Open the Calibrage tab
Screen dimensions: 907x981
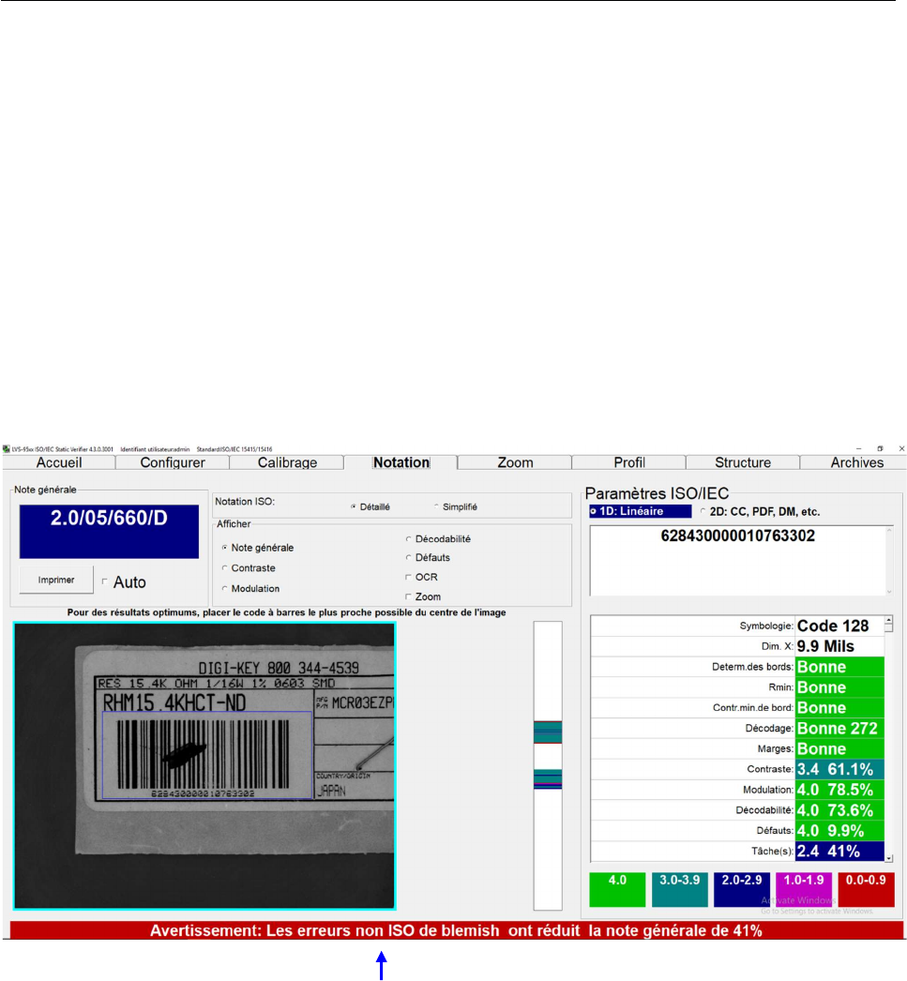tap(287, 462)
